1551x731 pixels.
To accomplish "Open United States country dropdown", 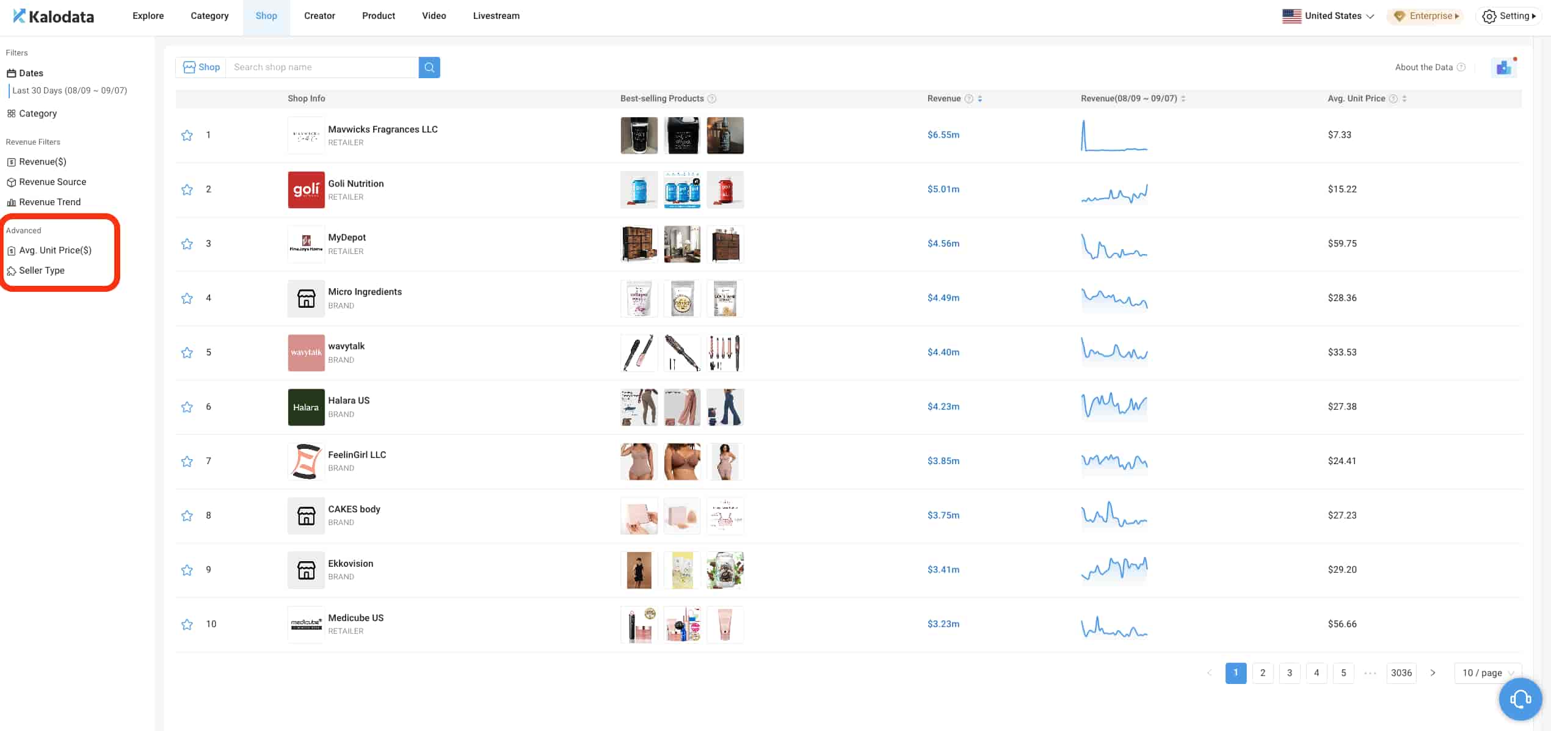I will (1328, 16).
